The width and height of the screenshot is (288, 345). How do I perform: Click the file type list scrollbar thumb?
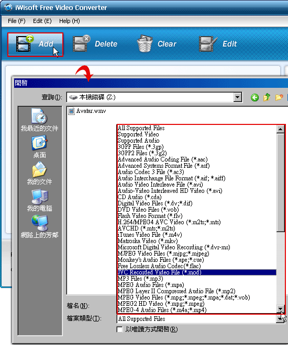click(280, 182)
